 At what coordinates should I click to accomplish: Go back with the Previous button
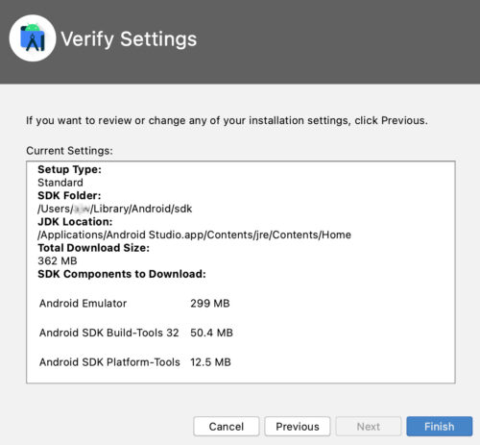[x=298, y=427]
